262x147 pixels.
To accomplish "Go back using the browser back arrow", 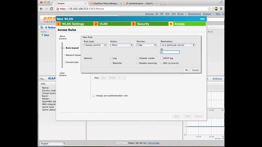I will (x=41, y=9).
